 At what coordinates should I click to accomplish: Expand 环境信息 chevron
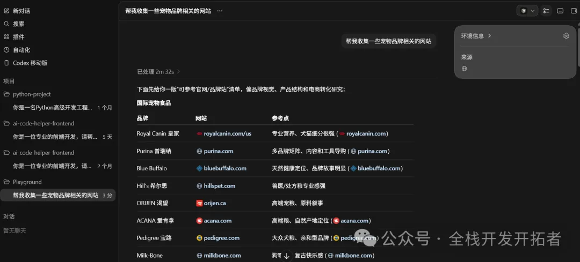click(x=489, y=36)
